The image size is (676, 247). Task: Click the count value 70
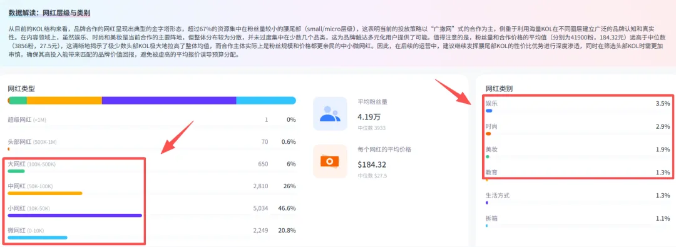[265, 142]
